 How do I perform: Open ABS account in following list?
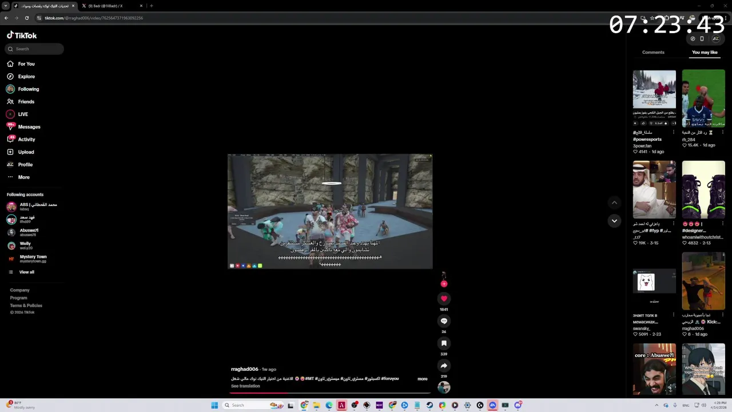click(x=32, y=206)
